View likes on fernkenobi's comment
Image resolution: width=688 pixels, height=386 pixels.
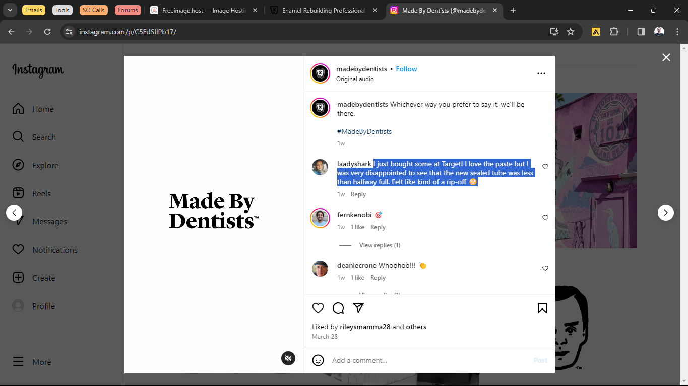[357, 227]
